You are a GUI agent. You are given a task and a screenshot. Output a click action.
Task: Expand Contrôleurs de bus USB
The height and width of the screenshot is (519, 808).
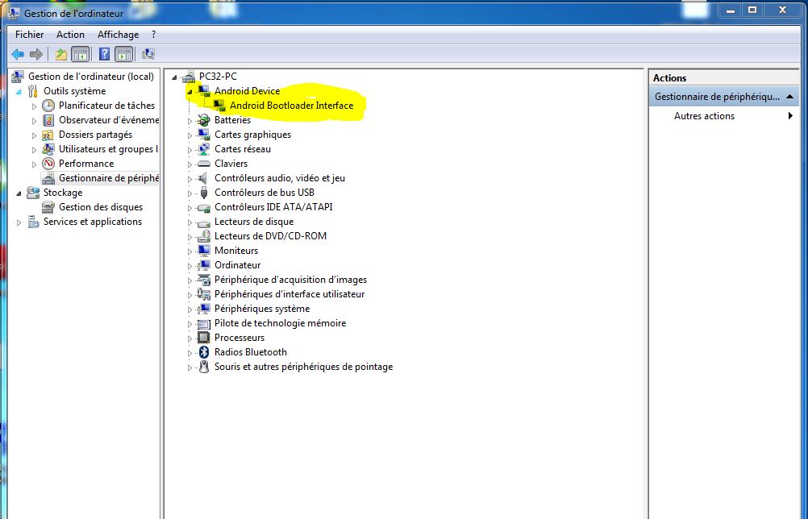[x=190, y=193]
